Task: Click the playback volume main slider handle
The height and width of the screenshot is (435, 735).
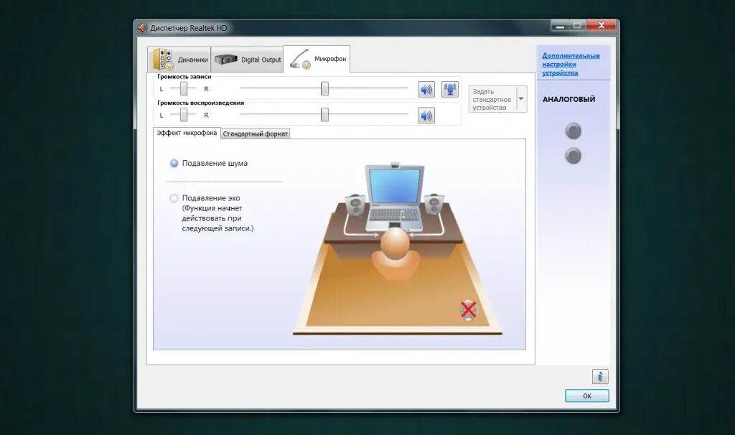Action: click(324, 114)
